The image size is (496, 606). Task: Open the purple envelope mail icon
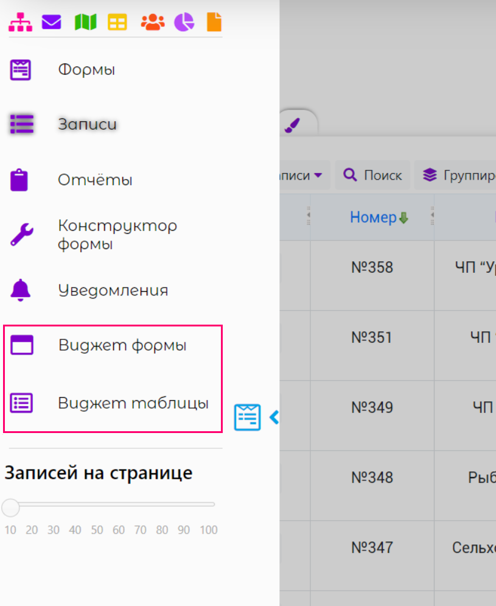(52, 23)
